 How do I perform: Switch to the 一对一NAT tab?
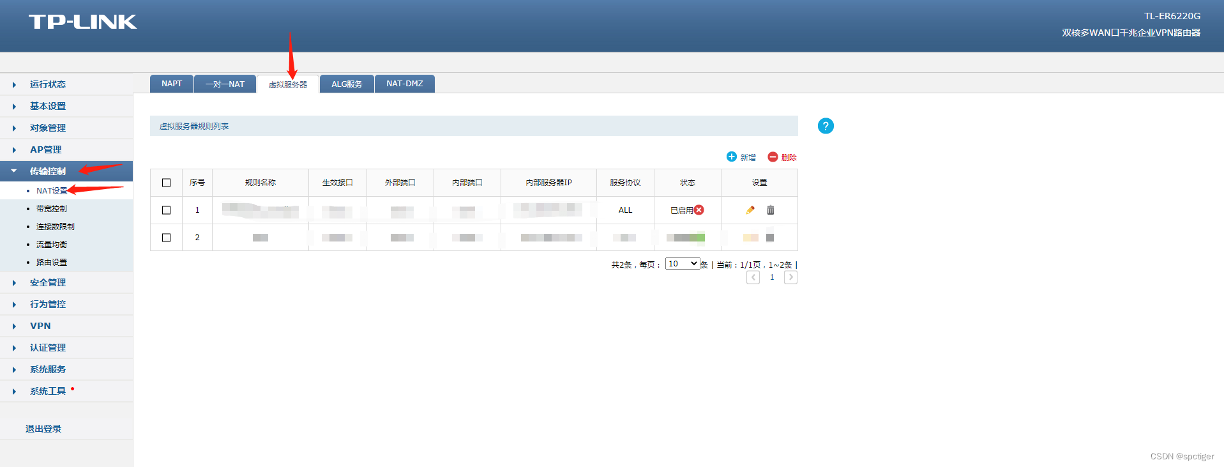pos(225,84)
